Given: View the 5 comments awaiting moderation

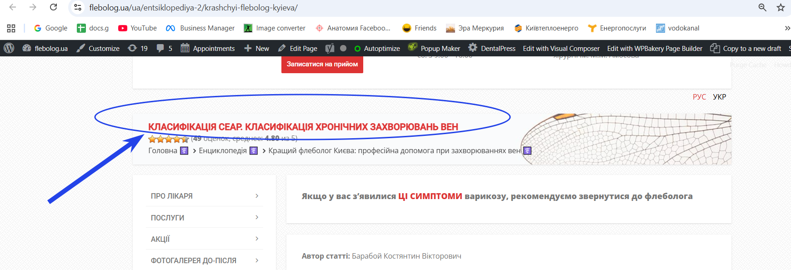Looking at the screenshot, I should point(164,48).
